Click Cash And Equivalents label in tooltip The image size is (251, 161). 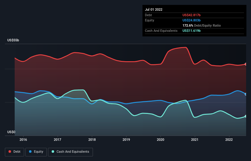click(161, 31)
